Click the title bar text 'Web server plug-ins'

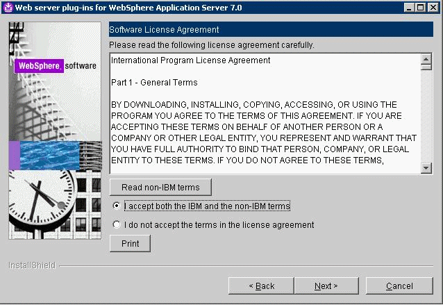[x=128, y=8]
